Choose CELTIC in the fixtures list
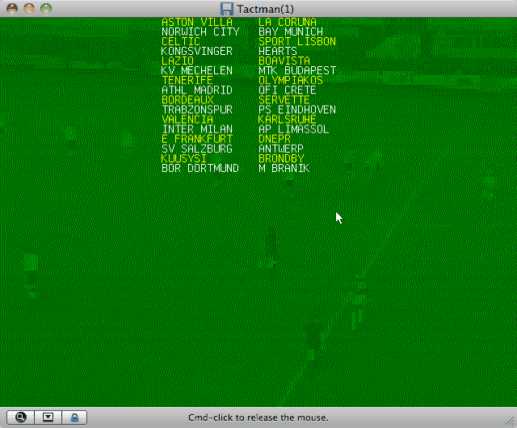Screen dimensions: 517x428 point(180,41)
